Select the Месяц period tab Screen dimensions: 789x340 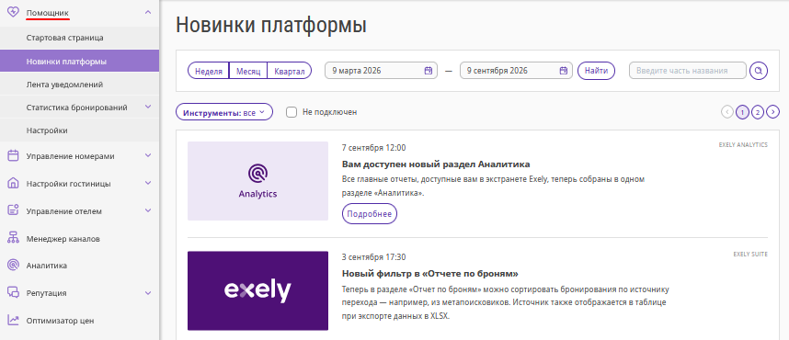click(248, 71)
